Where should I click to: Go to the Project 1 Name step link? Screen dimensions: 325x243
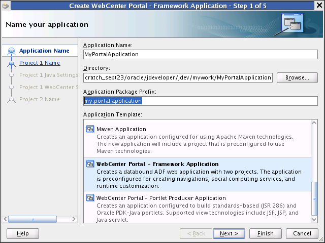[40, 63]
